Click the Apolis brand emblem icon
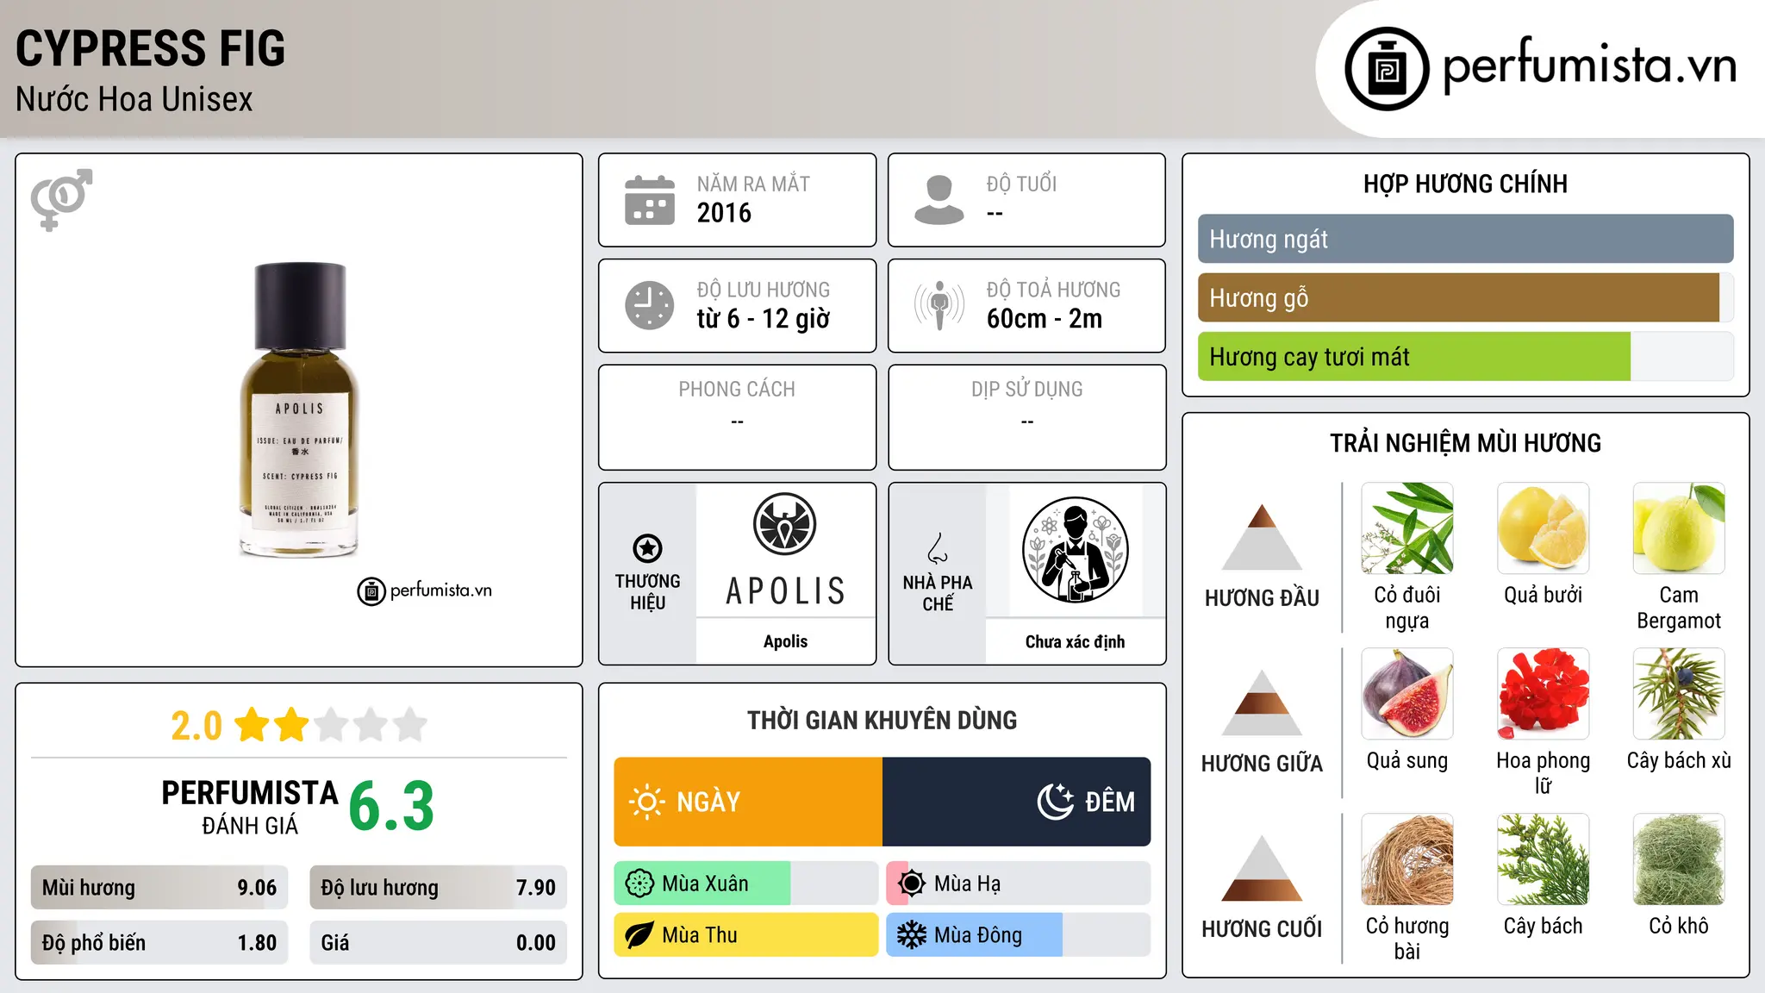1765x993 pixels. [784, 524]
